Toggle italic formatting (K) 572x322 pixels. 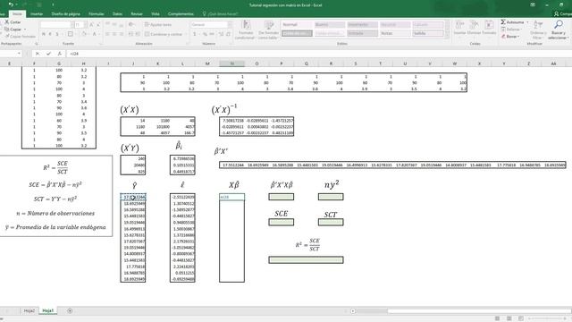click(50, 34)
